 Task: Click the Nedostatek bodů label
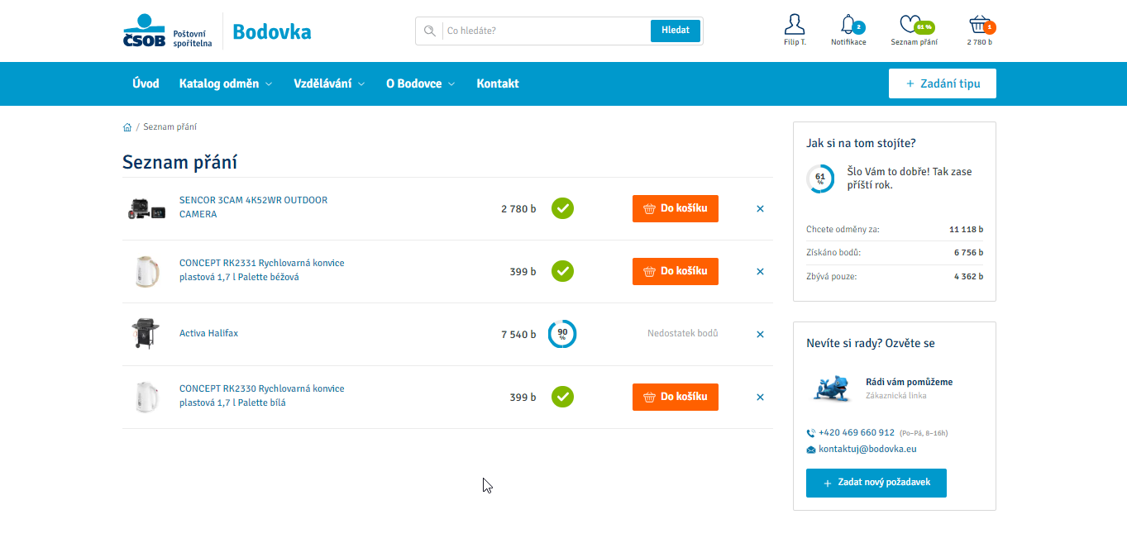click(x=683, y=334)
